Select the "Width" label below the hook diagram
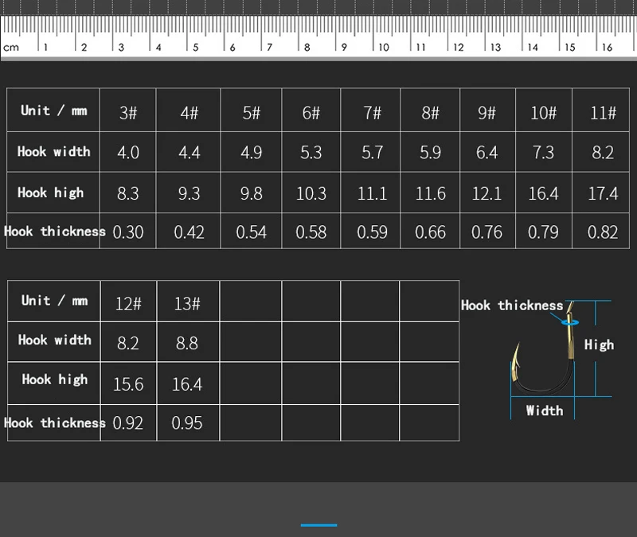The height and width of the screenshot is (537, 637). click(545, 411)
